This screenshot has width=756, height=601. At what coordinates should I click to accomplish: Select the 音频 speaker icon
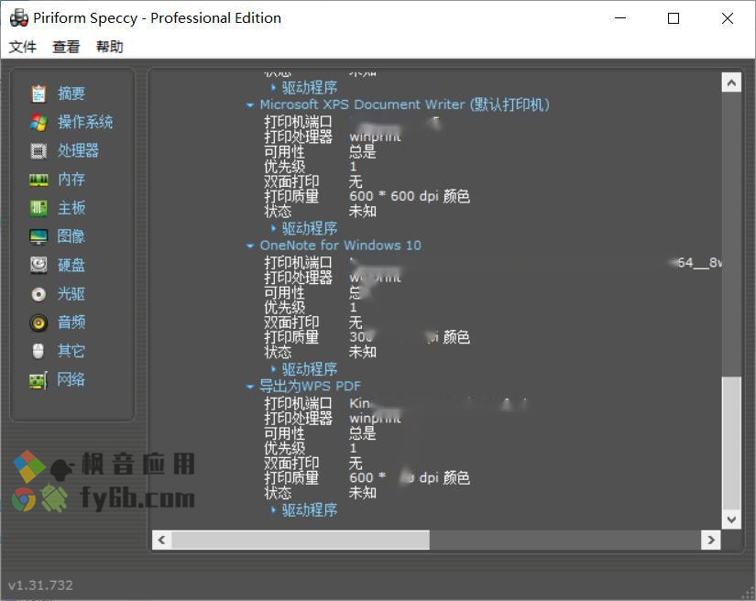coord(38,322)
